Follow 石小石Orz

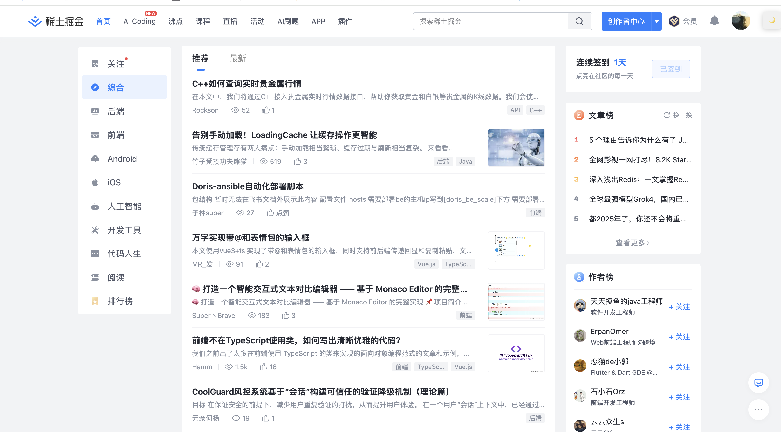(x=679, y=397)
